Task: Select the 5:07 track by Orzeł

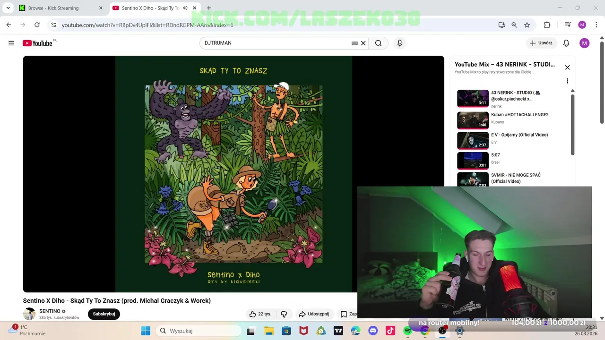Action: (513, 160)
